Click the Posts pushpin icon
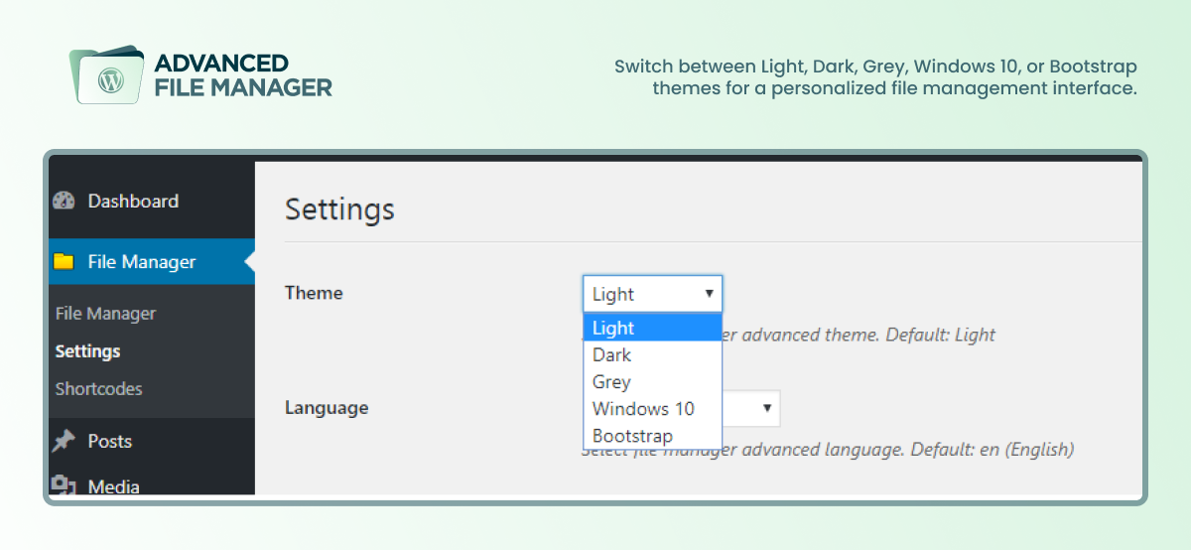The width and height of the screenshot is (1191, 550). point(65,441)
